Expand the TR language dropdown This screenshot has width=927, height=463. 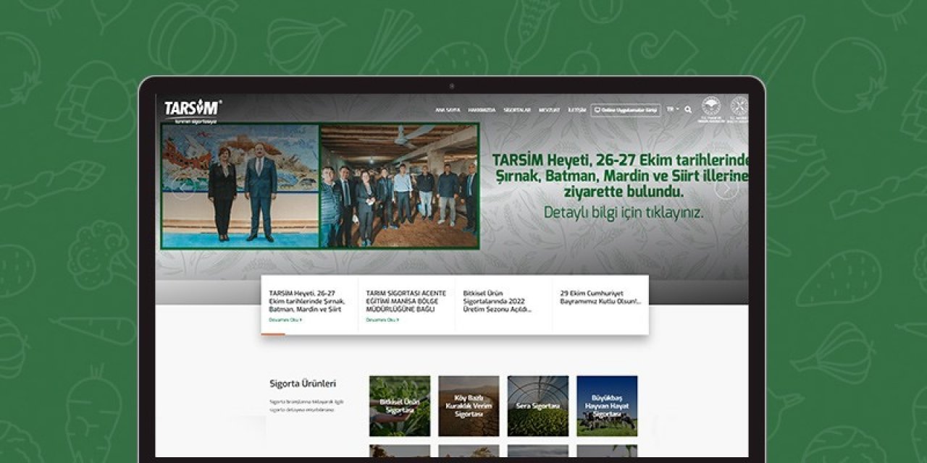672,110
